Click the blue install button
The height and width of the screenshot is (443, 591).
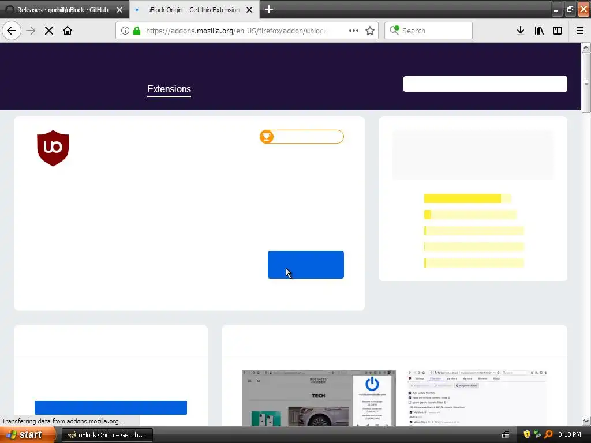(x=306, y=265)
